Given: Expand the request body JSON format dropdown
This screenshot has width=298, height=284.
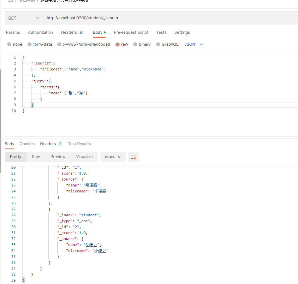Looking at the screenshot, I should tap(194, 44).
